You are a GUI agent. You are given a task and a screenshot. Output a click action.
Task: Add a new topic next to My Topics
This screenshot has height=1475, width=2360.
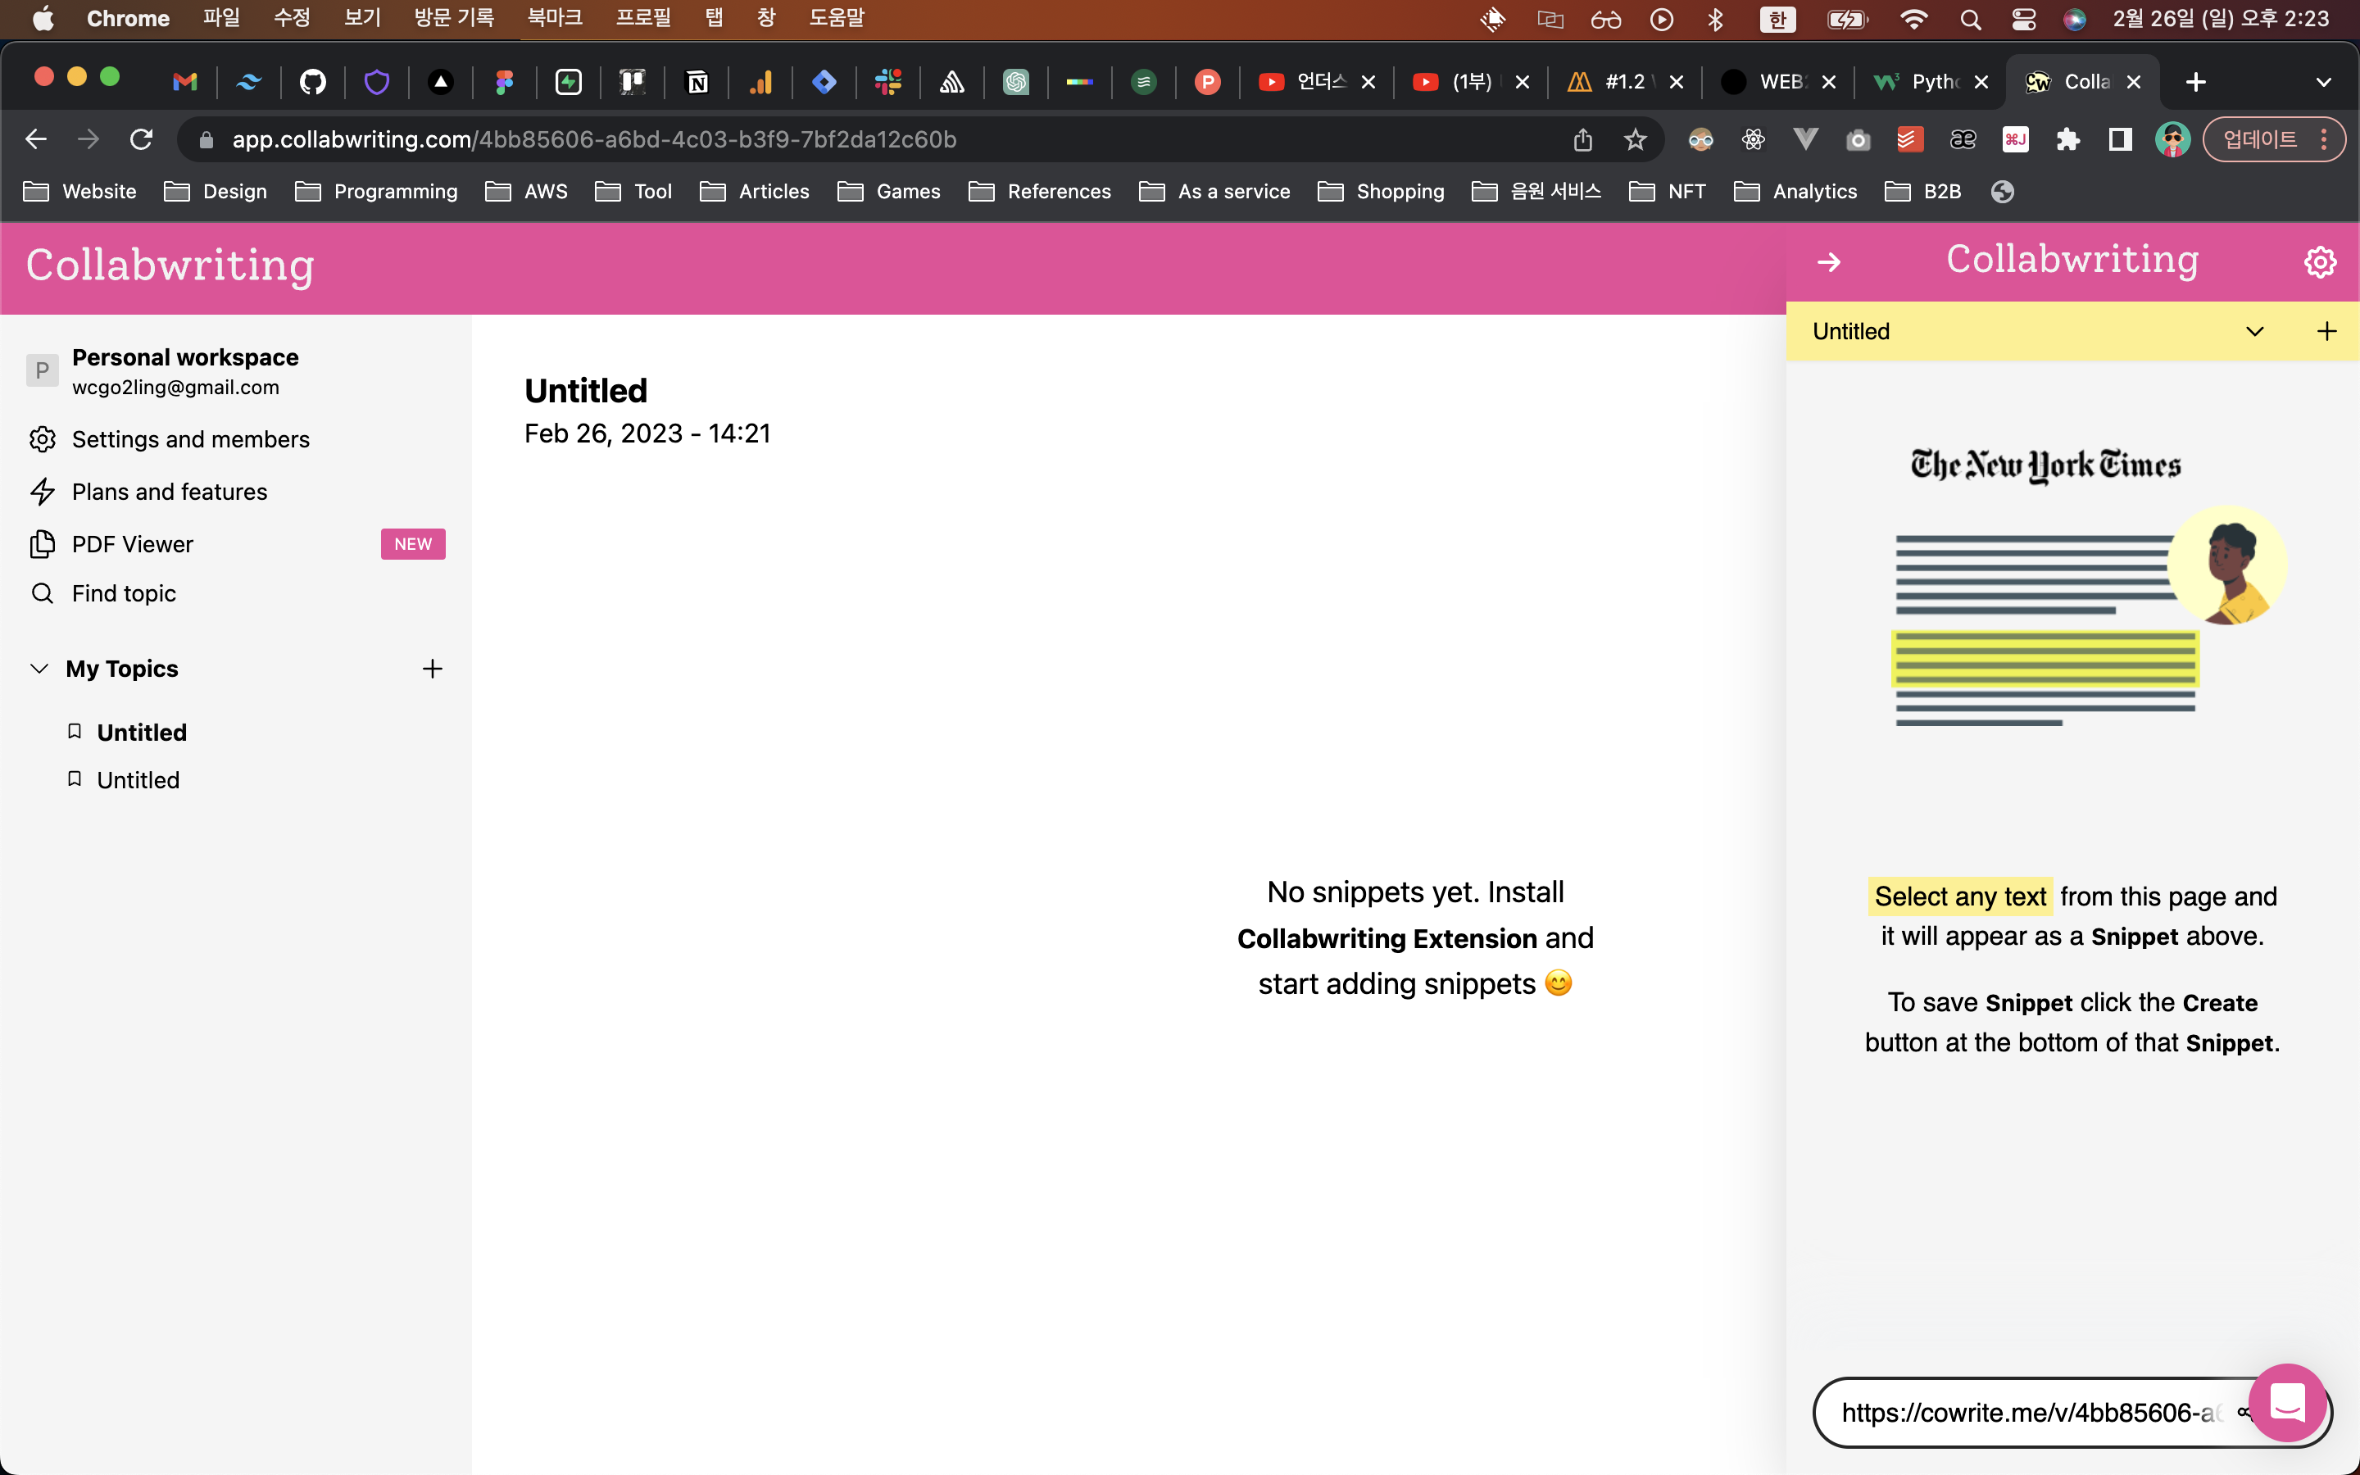[x=432, y=668]
